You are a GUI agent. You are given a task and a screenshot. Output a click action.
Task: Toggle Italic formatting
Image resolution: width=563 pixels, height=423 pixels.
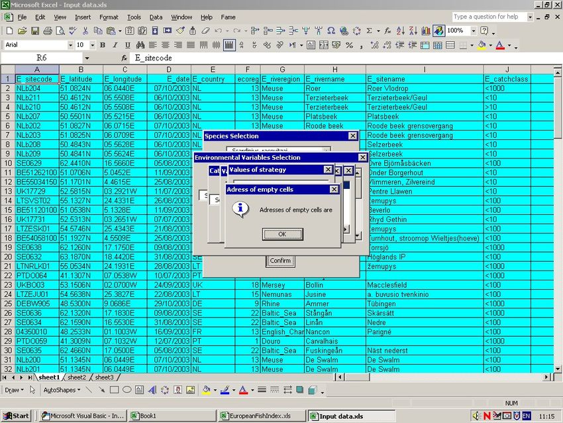coord(115,45)
